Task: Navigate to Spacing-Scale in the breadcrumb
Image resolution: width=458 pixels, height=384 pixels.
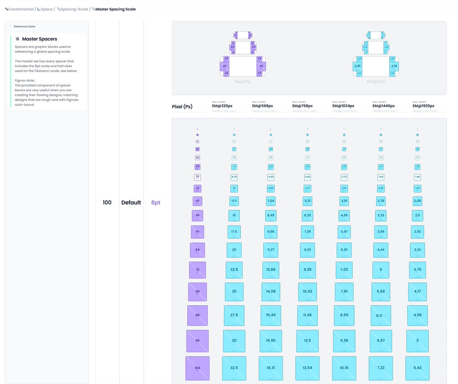Action: coord(74,9)
